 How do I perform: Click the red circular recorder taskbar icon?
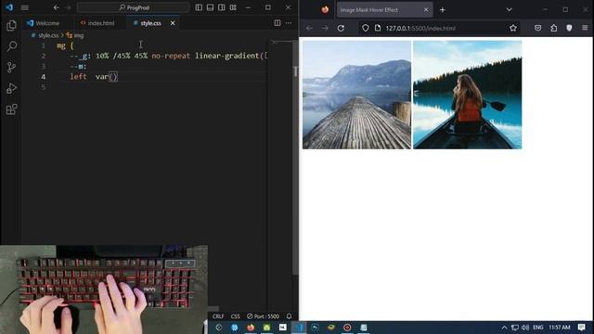[347, 328]
